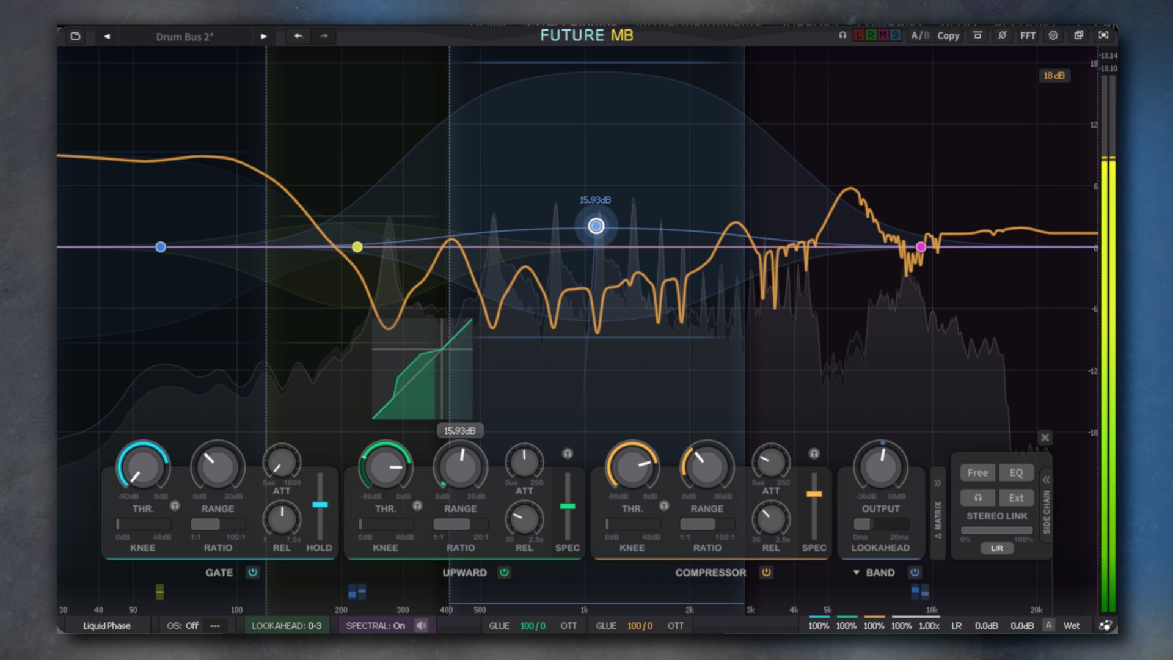The height and width of the screenshot is (660, 1173).
Task: Open the LOOKAHEAD: 0-3 menu
Action: click(287, 626)
